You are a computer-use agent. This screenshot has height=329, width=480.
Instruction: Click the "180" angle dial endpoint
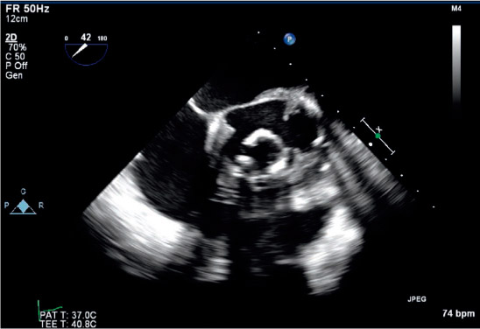coord(102,38)
